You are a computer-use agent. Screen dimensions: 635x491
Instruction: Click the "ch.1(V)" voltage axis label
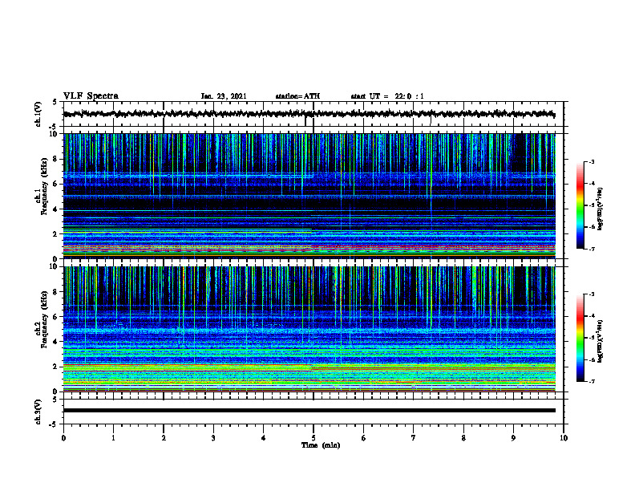[x=38, y=114]
